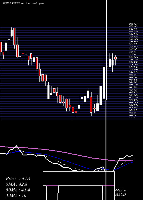Image resolution: width=143 pixels, height=200 pixels.
Task: Click the 'BSE 538772 mail.munafa.pro' header text
Action: (x=23, y=3)
